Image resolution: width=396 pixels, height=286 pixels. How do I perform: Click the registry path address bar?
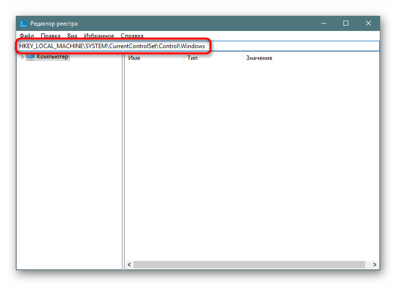pos(295,46)
